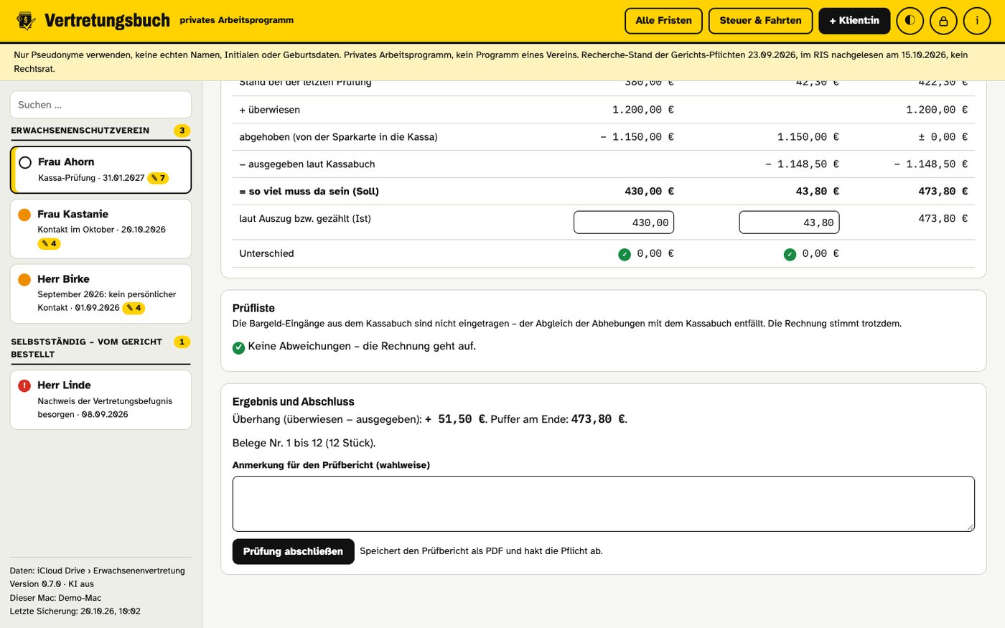Screen dimensions: 1005x628
Task: Click the Anmerkung für den Prüfbericht text area
Action: click(x=604, y=504)
